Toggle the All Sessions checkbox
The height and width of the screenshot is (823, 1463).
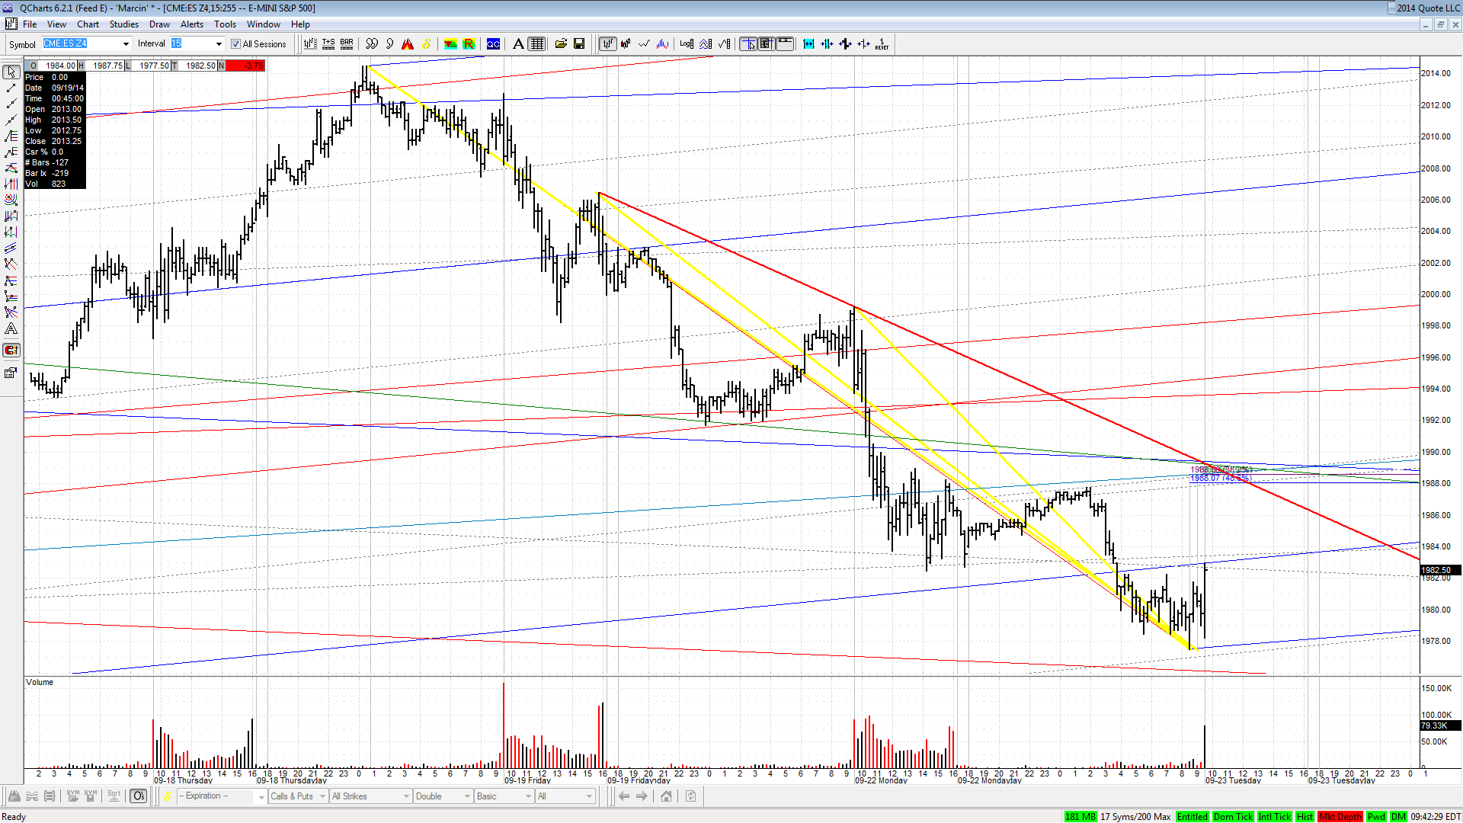click(236, 44)
